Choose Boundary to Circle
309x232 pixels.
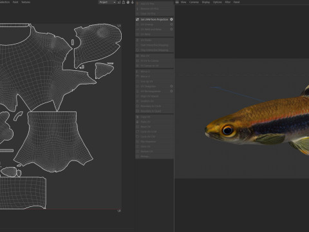(154, 106)
